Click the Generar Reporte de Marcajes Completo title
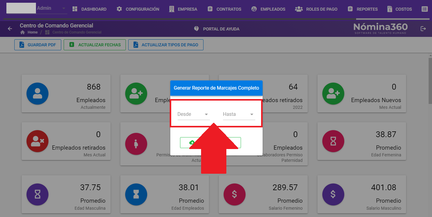Viewport: 432px width, 217px height. [216, 88]
